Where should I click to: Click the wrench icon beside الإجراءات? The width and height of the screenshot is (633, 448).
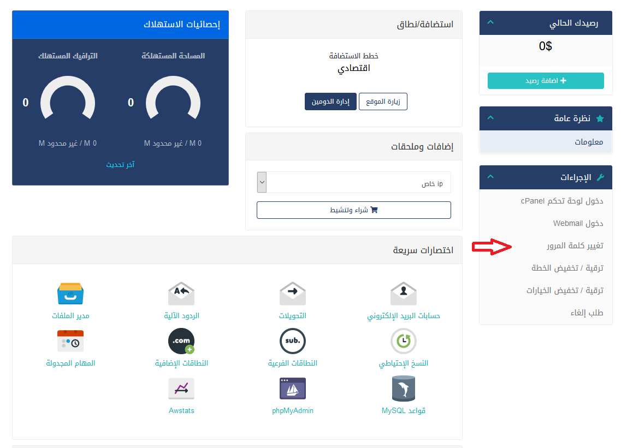coord(600,177)
